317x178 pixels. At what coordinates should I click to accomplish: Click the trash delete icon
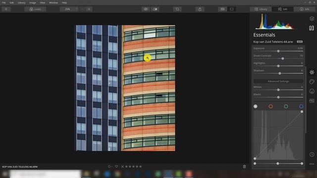pos(244,167)
